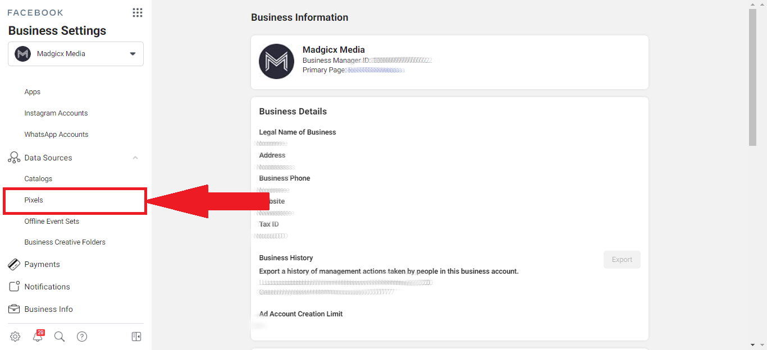Go to Business Info section
Viewport: 767px width, 350px height.
click(49, 309)
